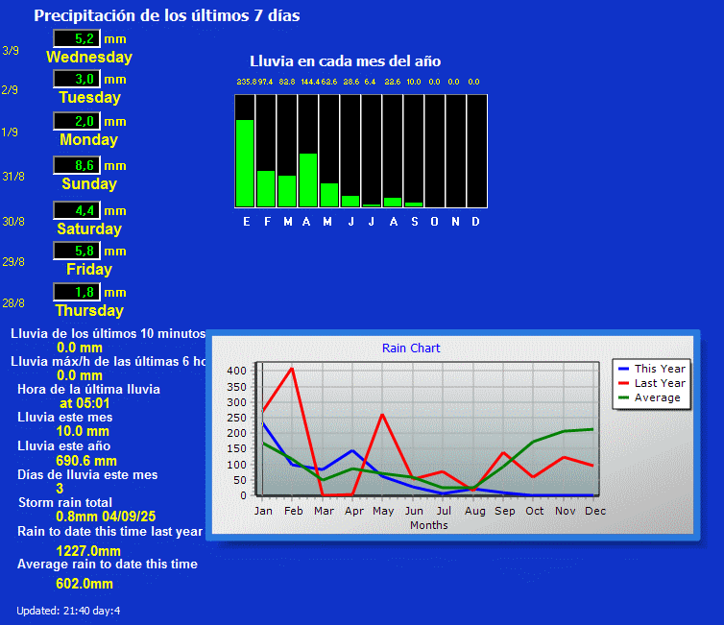Click the 2/9 date label
This screenshot has width=724, height=625.
click(x=10, y=89)
